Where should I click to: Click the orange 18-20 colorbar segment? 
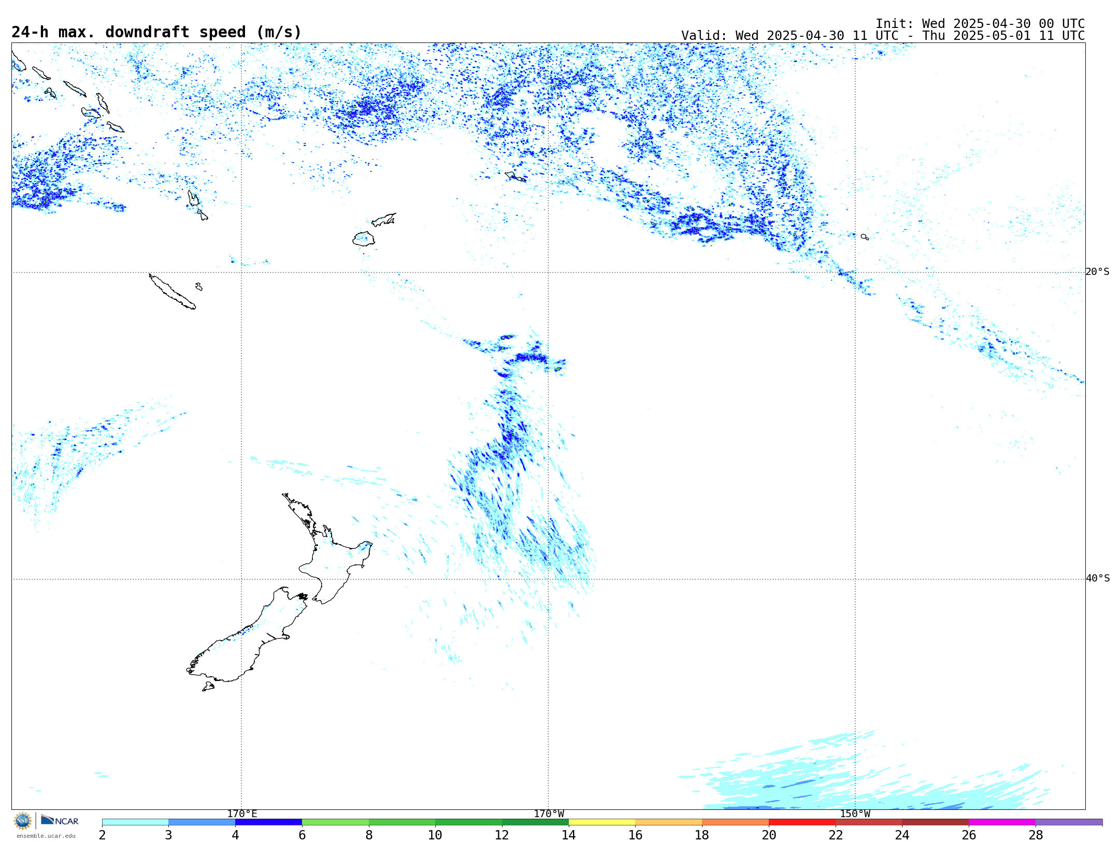[x=735, y=822]
